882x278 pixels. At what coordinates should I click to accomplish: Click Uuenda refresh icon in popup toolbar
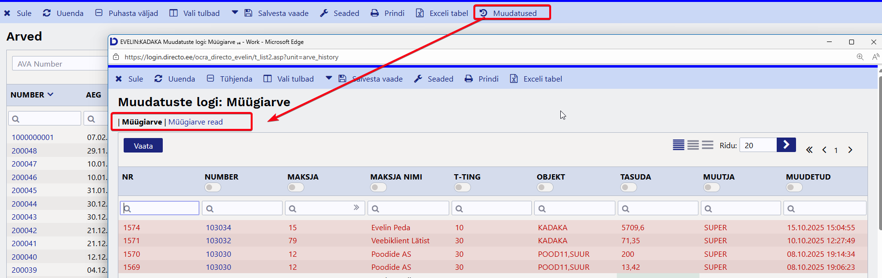tap(158, 79)
